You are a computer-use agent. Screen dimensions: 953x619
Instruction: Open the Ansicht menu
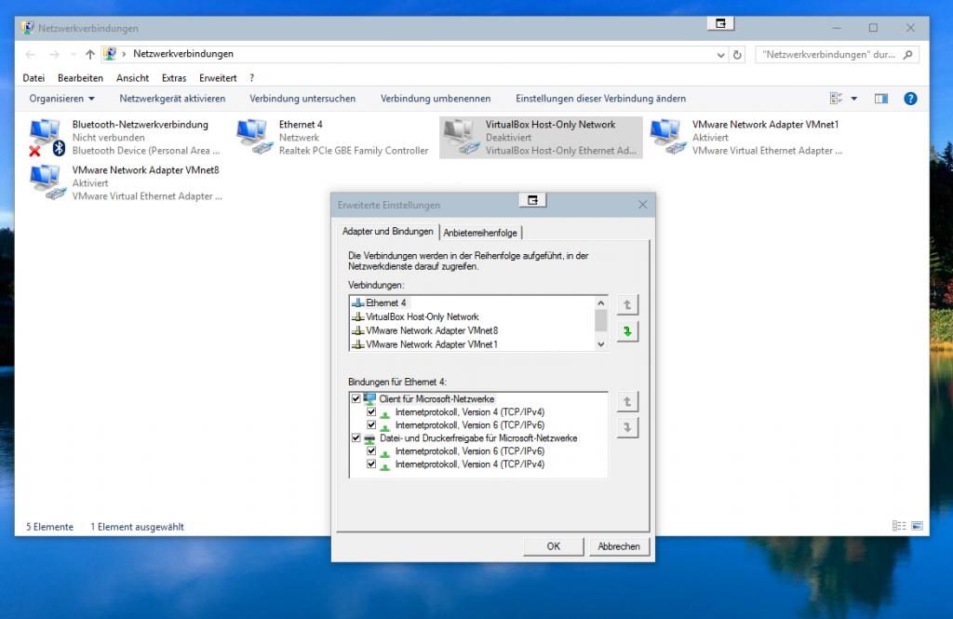[132, 78]
